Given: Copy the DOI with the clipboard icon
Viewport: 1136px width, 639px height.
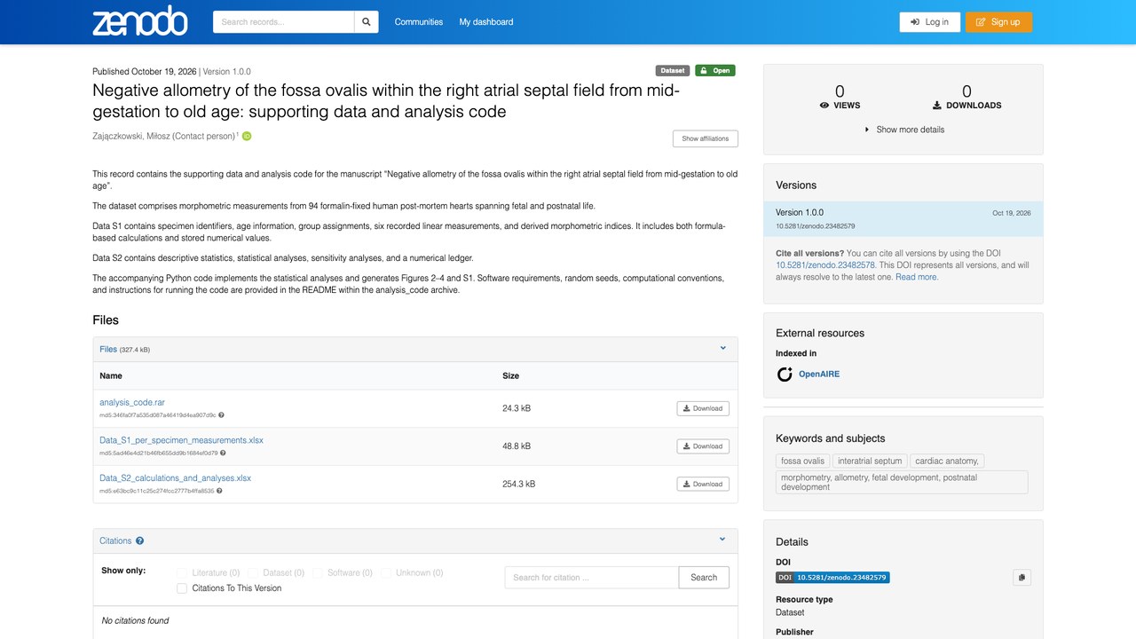Looking at the screenshot, I should (1022, 577).
